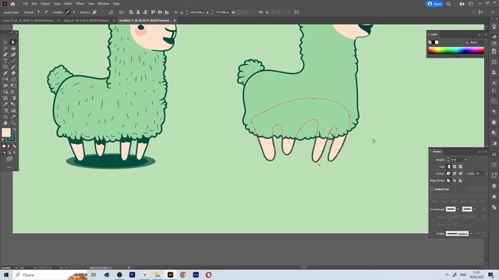Align stroke to outside
This screenshot has width=499, height=280.
[461, 180]
